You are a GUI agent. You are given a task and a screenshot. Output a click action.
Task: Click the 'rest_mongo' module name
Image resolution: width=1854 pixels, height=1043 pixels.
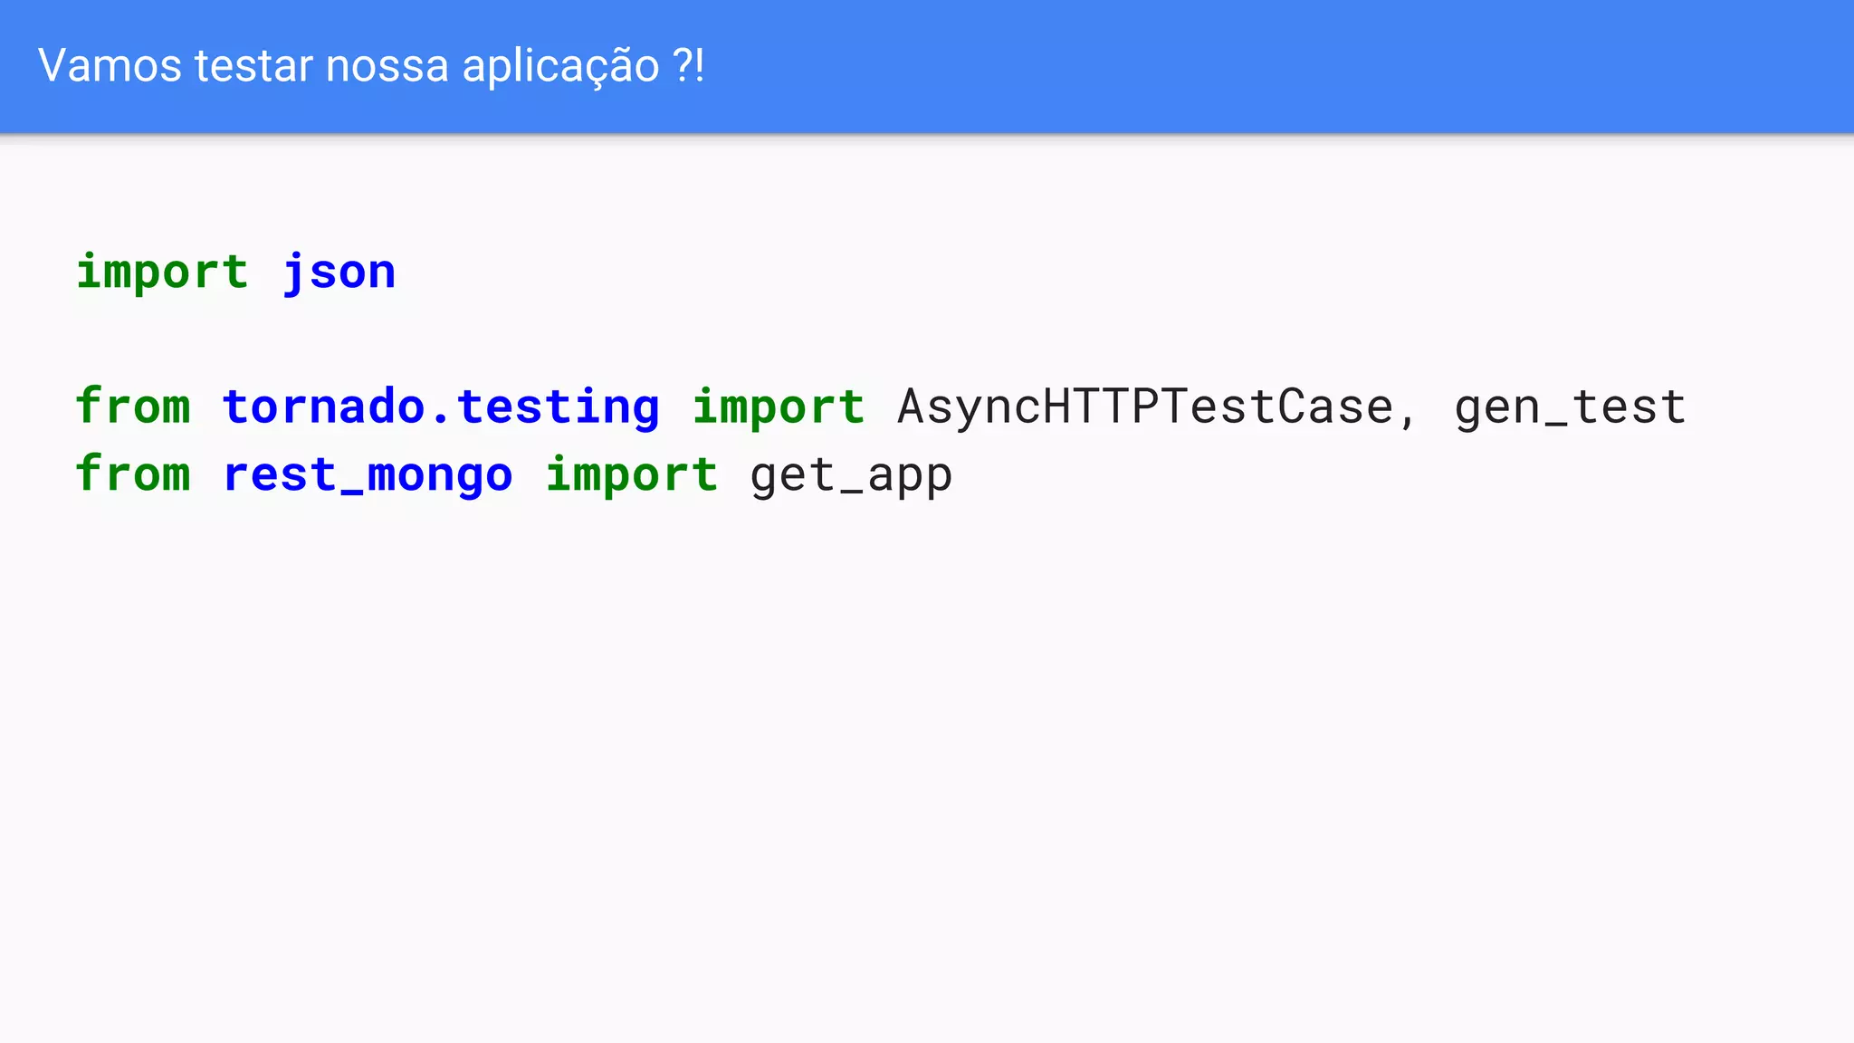[x=368, y=475]
